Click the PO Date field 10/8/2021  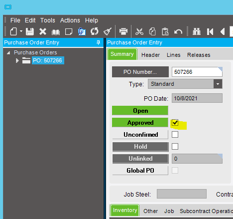pos(197,98)
